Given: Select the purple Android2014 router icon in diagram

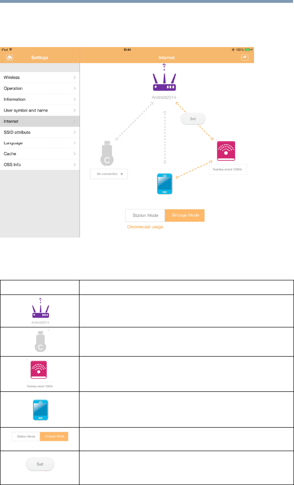Looking at the screenshot, I should tap(164, 82).
